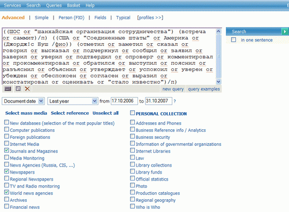The image size is (289, 212).
Task: Check Library collections checkbox
Action: pos(132,164)
